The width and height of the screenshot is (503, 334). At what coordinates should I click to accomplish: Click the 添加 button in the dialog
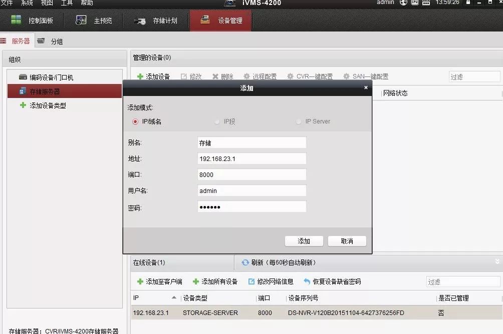304,241
